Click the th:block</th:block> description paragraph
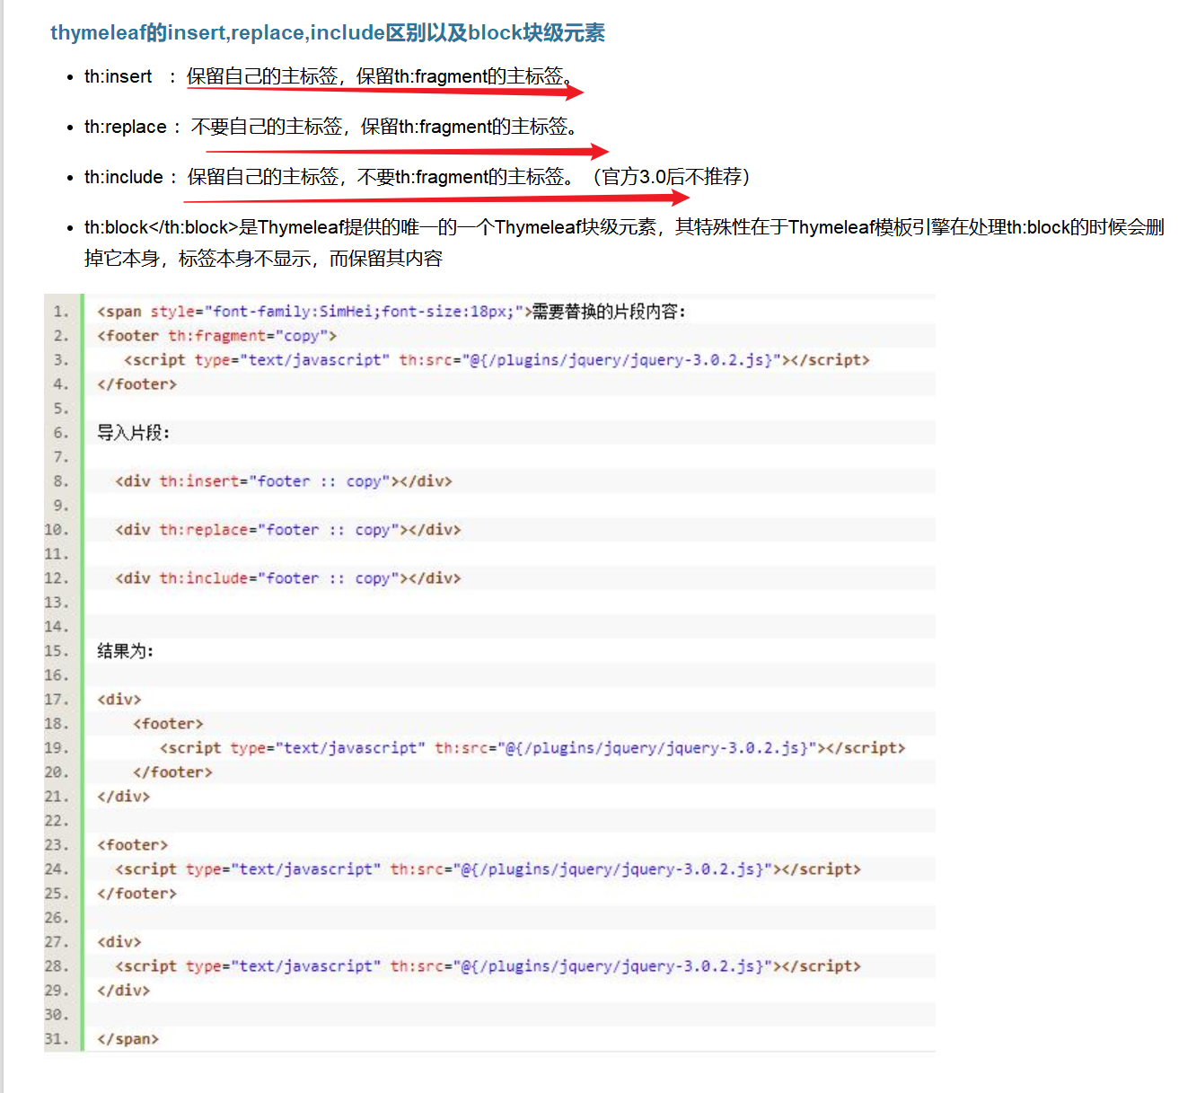 point(625,242)
